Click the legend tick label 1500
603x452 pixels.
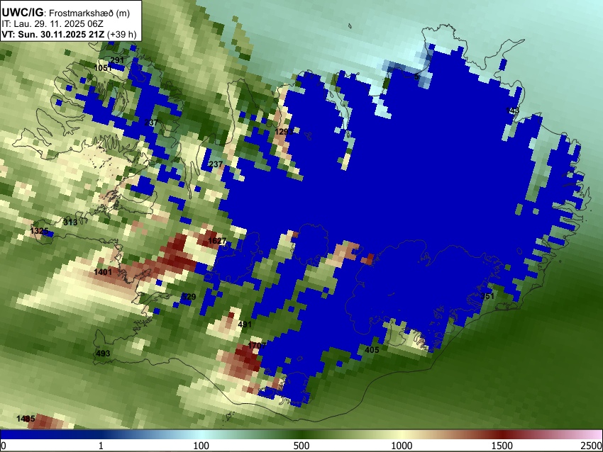502,446
